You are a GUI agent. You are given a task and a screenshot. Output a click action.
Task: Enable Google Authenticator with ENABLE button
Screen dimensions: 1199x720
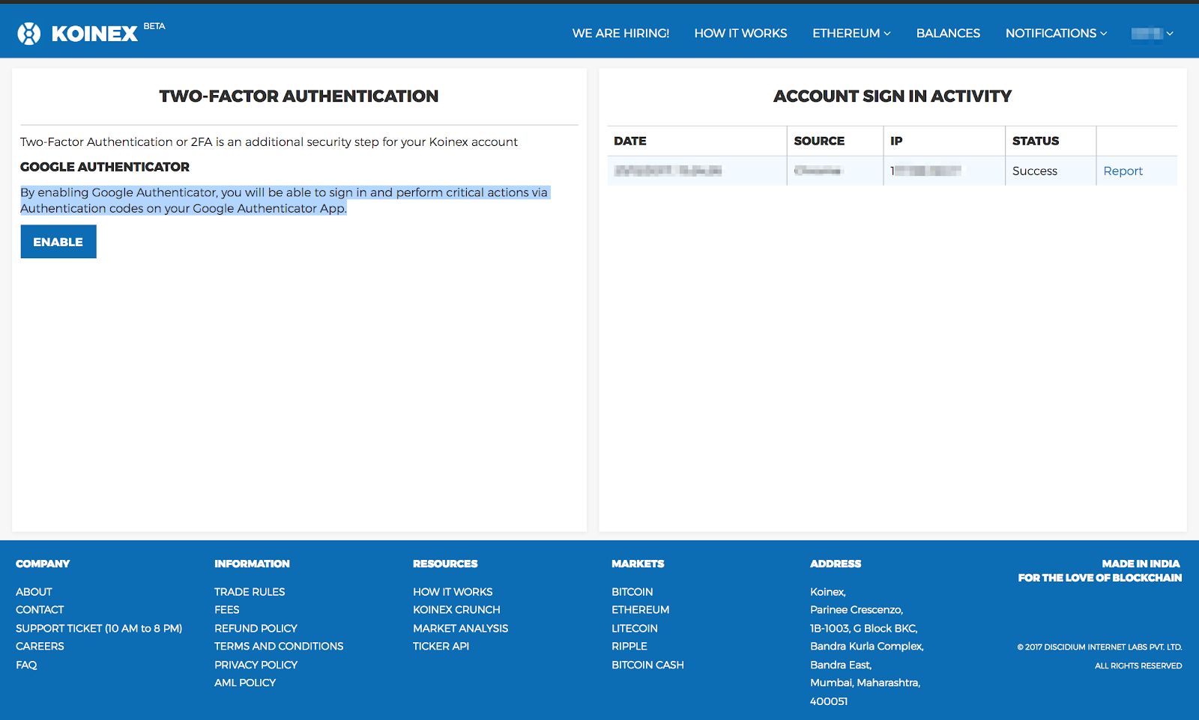click(x=58, y=242)
